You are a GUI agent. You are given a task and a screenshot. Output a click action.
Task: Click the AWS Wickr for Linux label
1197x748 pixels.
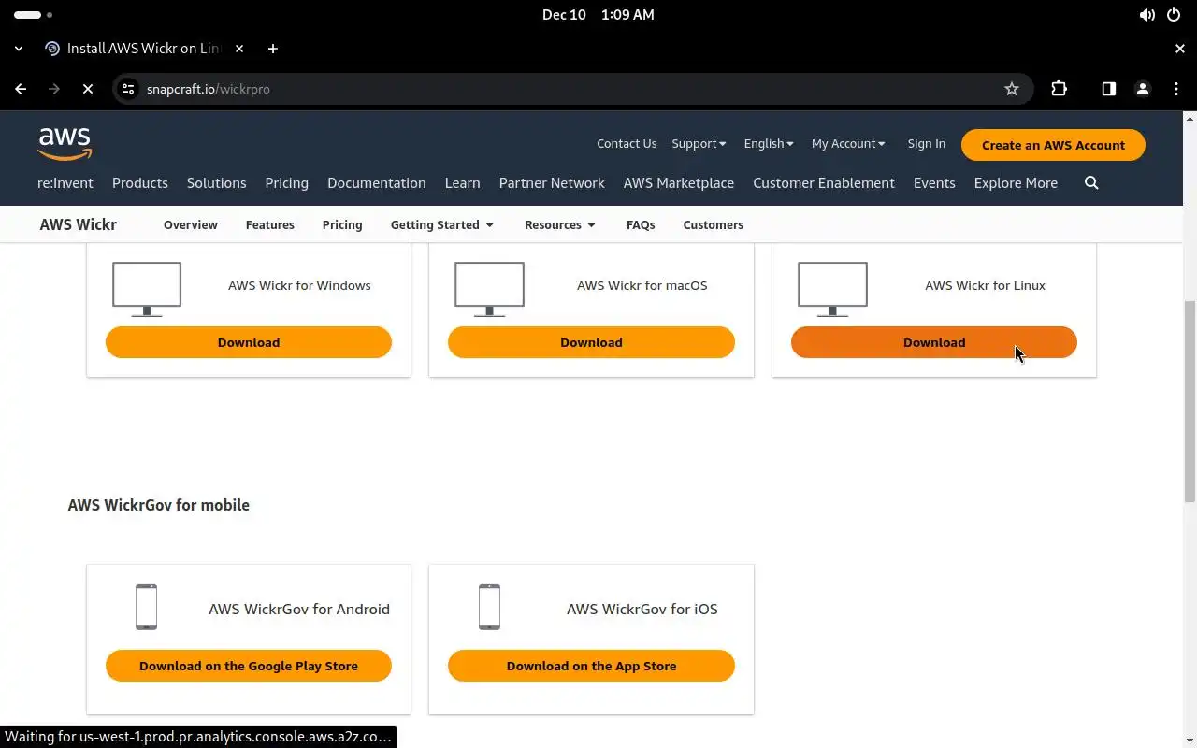[x=985, y=285]
